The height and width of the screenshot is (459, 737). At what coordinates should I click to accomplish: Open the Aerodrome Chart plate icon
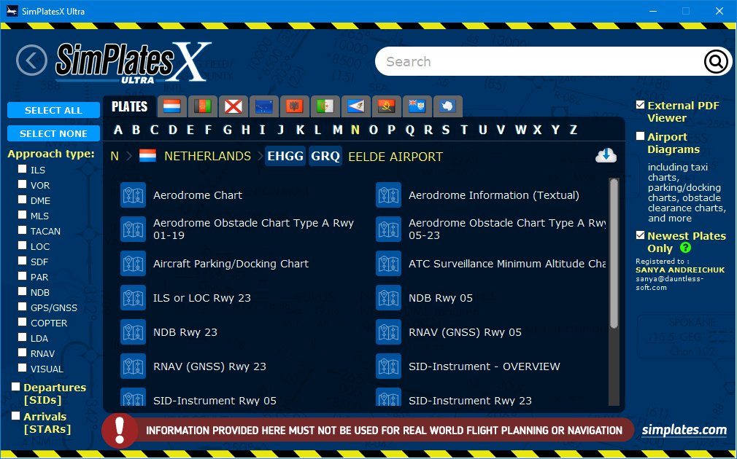tap(133, 195)
